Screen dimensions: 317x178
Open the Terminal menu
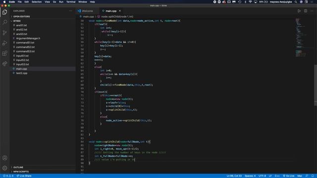click(x=71, y=2)
